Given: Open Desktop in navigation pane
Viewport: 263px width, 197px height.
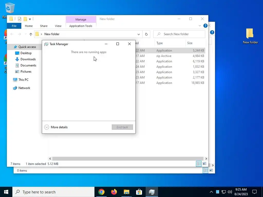Looking at the screenshot, I should (26, 53).
